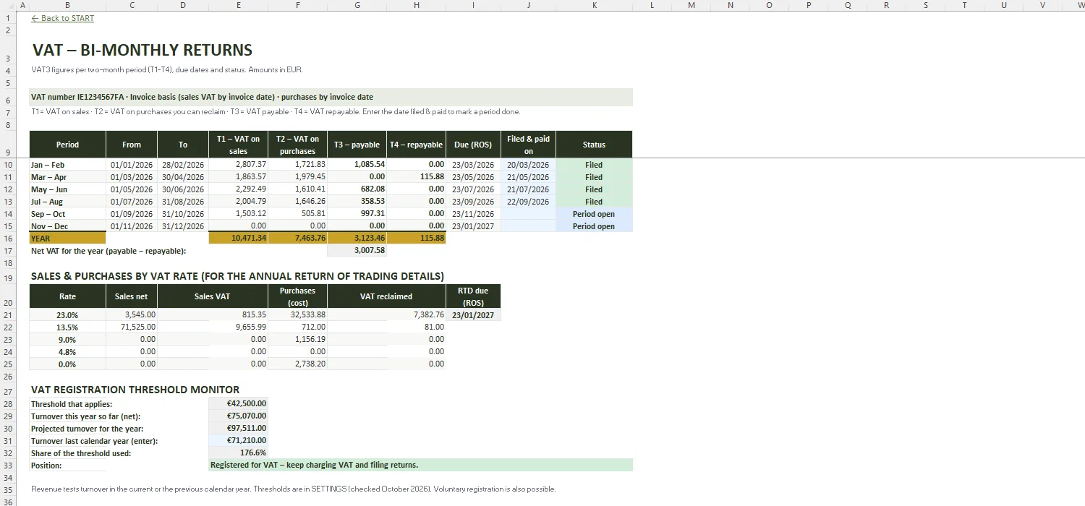Select the VAT number IE1234567FA banner cell
This screenshot has width=1085, height=506.
[x=331, y=97]
